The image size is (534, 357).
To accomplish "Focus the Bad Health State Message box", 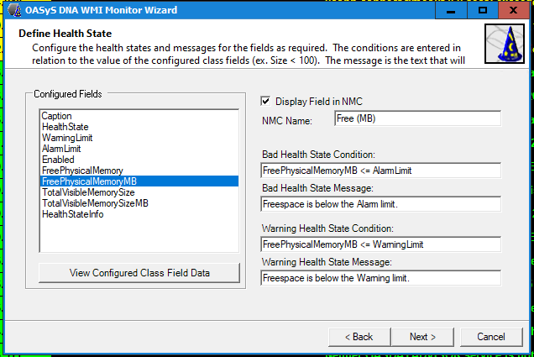I will pos(380,204).
